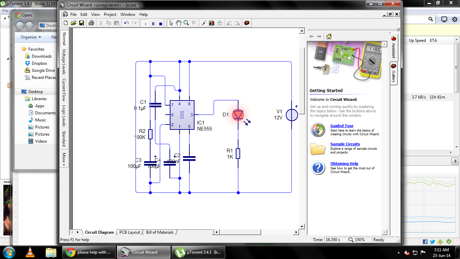Select the Standard view tab
Screen dimensions: 460x259
(x=64, y=139)
